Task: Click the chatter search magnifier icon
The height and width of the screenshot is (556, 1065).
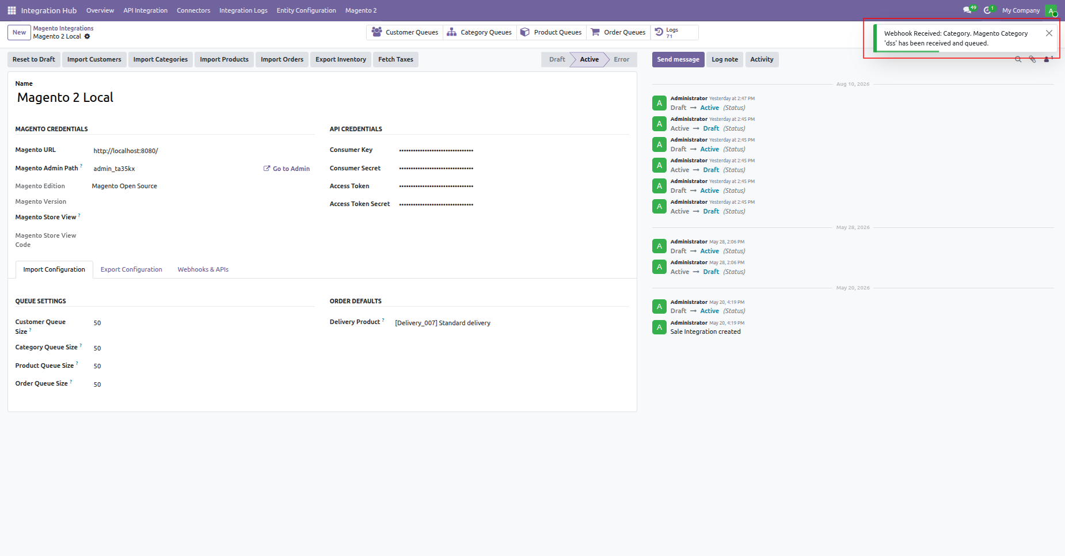Action: coord(1018,59)
